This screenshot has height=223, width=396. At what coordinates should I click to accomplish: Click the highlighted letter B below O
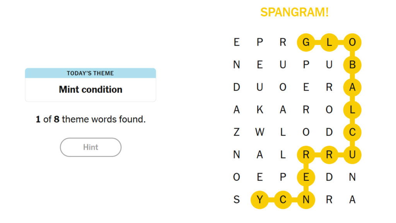click(x=352, y=65)
